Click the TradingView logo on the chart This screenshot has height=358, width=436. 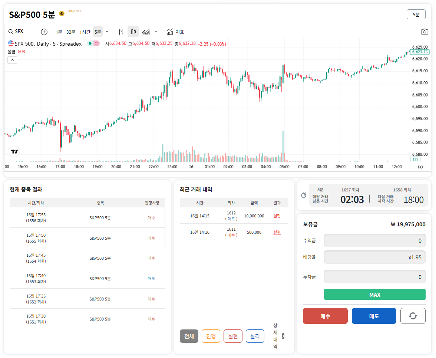(14, 151)
